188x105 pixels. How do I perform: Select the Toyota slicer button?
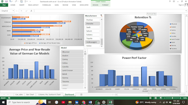92,38
